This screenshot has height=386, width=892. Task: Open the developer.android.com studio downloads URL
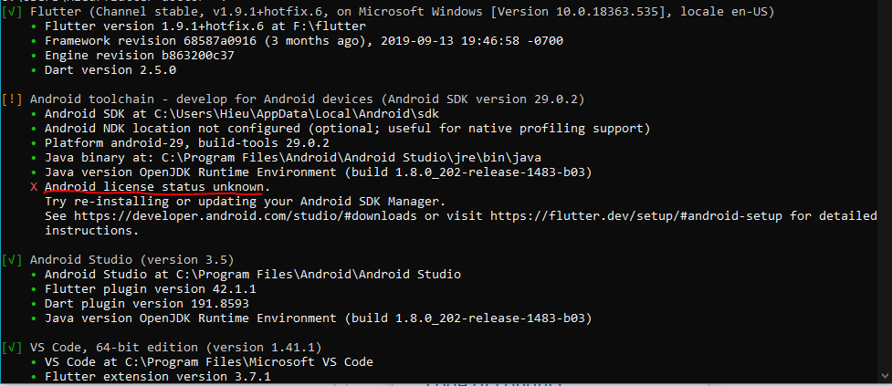pyautogui.click(x=246, y=216)
